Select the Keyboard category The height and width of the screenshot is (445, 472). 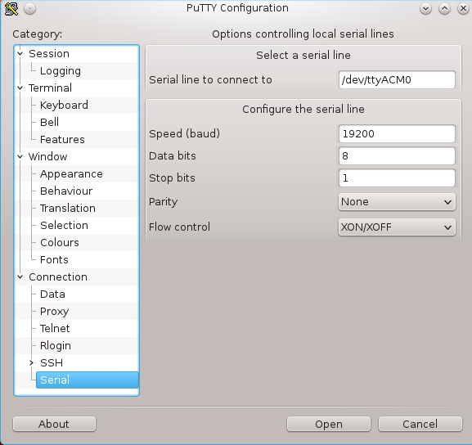[x=64, y=105]
